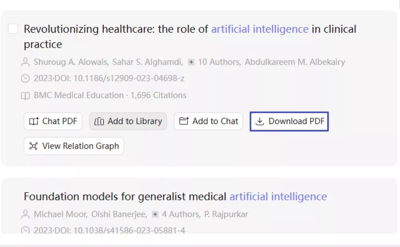Viewport: 400px width, 247px height.
Task: Click the download arrow icon on Download PDF
Action: click(x=260, y=121)
